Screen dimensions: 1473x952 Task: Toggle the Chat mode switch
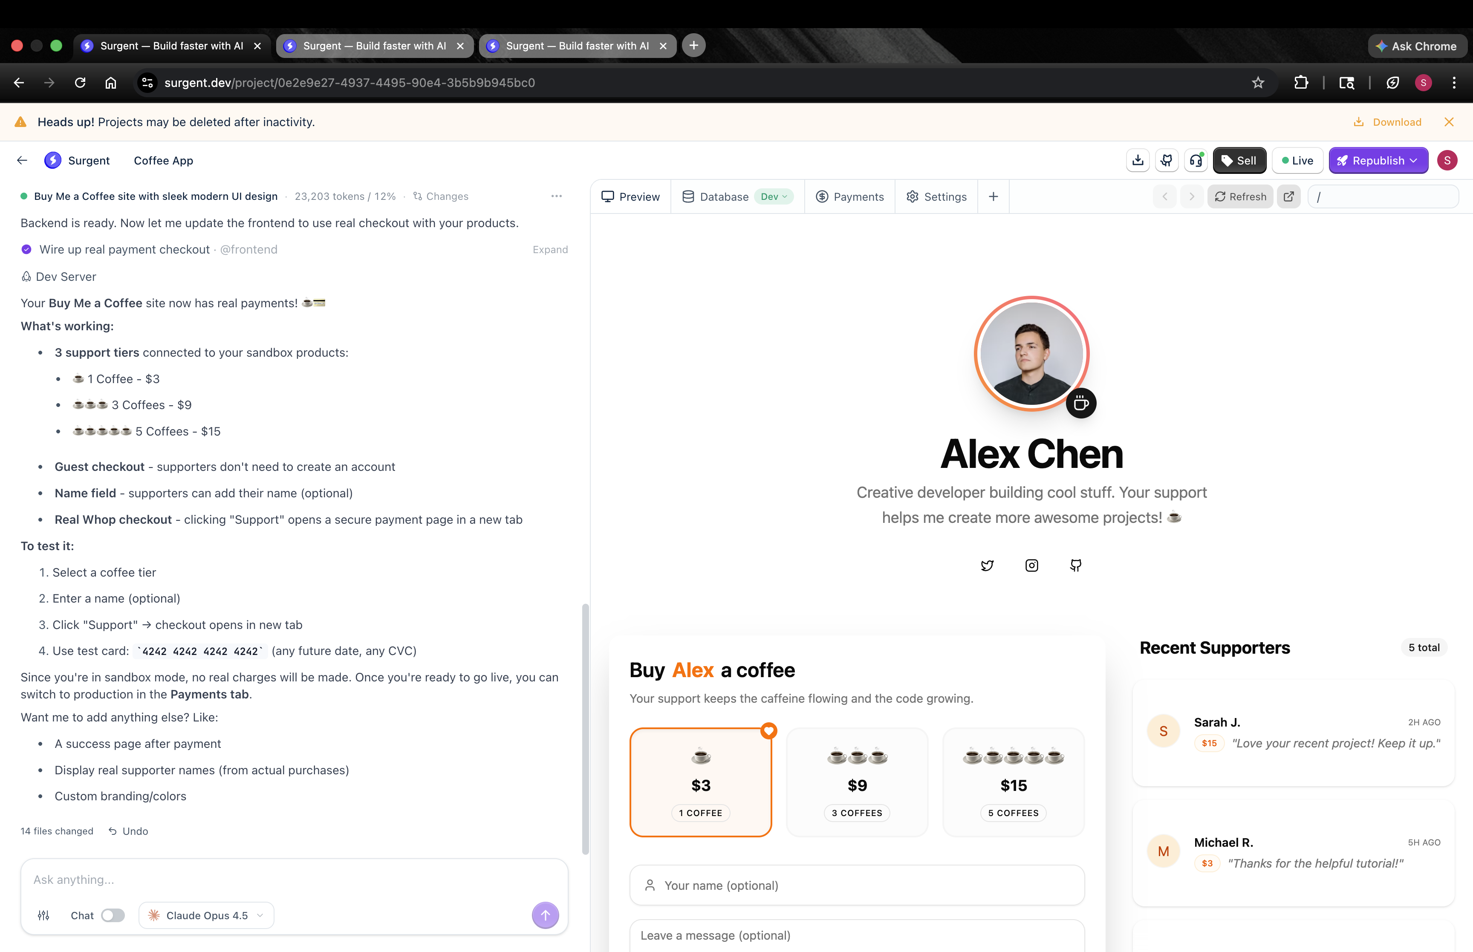pos(113,915)
